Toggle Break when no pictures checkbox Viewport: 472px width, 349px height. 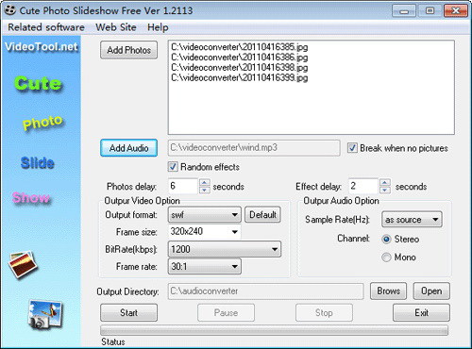tap(352, 148)
